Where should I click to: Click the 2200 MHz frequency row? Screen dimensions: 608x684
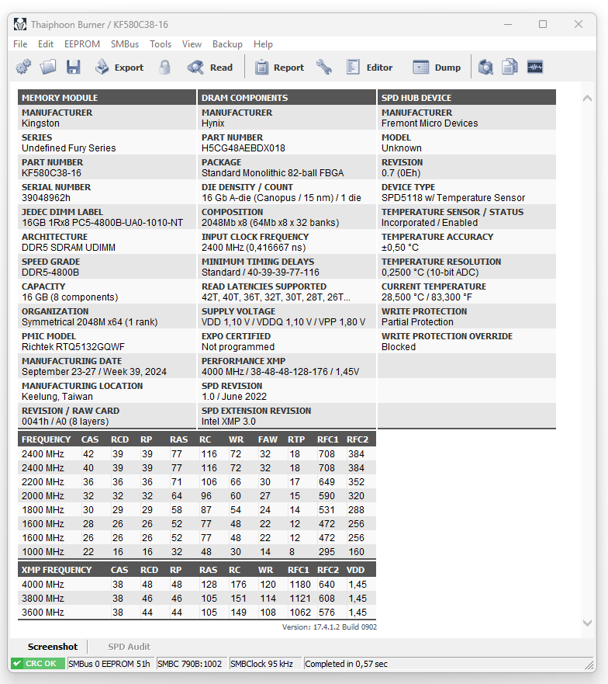coord(196,481)
